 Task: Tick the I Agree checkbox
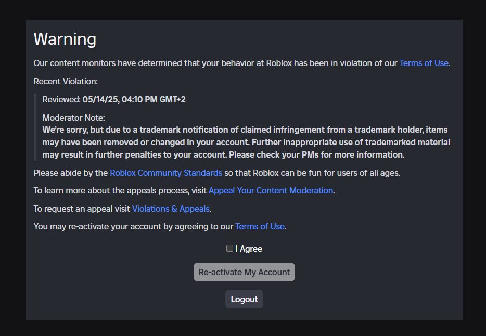(x=229, y=249)
